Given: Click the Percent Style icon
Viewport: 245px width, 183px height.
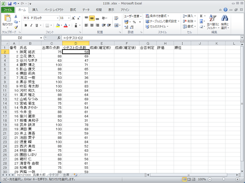Looking at the screenshot, I should click(134, 22).
